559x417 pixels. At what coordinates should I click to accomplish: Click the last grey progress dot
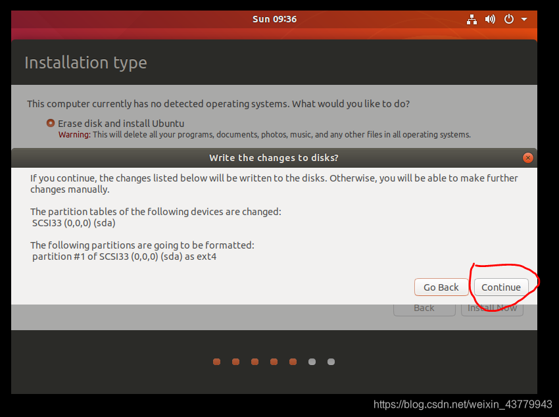[x=331, y=362]
